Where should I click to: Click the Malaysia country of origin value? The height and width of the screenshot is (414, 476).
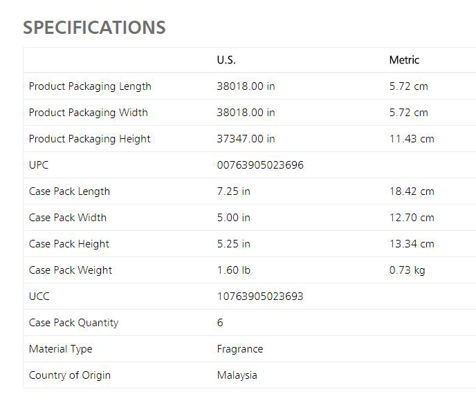(x=237, y=375)
